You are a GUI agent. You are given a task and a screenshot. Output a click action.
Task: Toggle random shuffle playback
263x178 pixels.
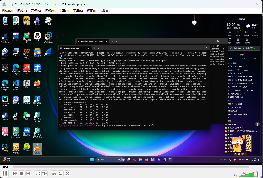pyautogui.click(x=67, y=173)
